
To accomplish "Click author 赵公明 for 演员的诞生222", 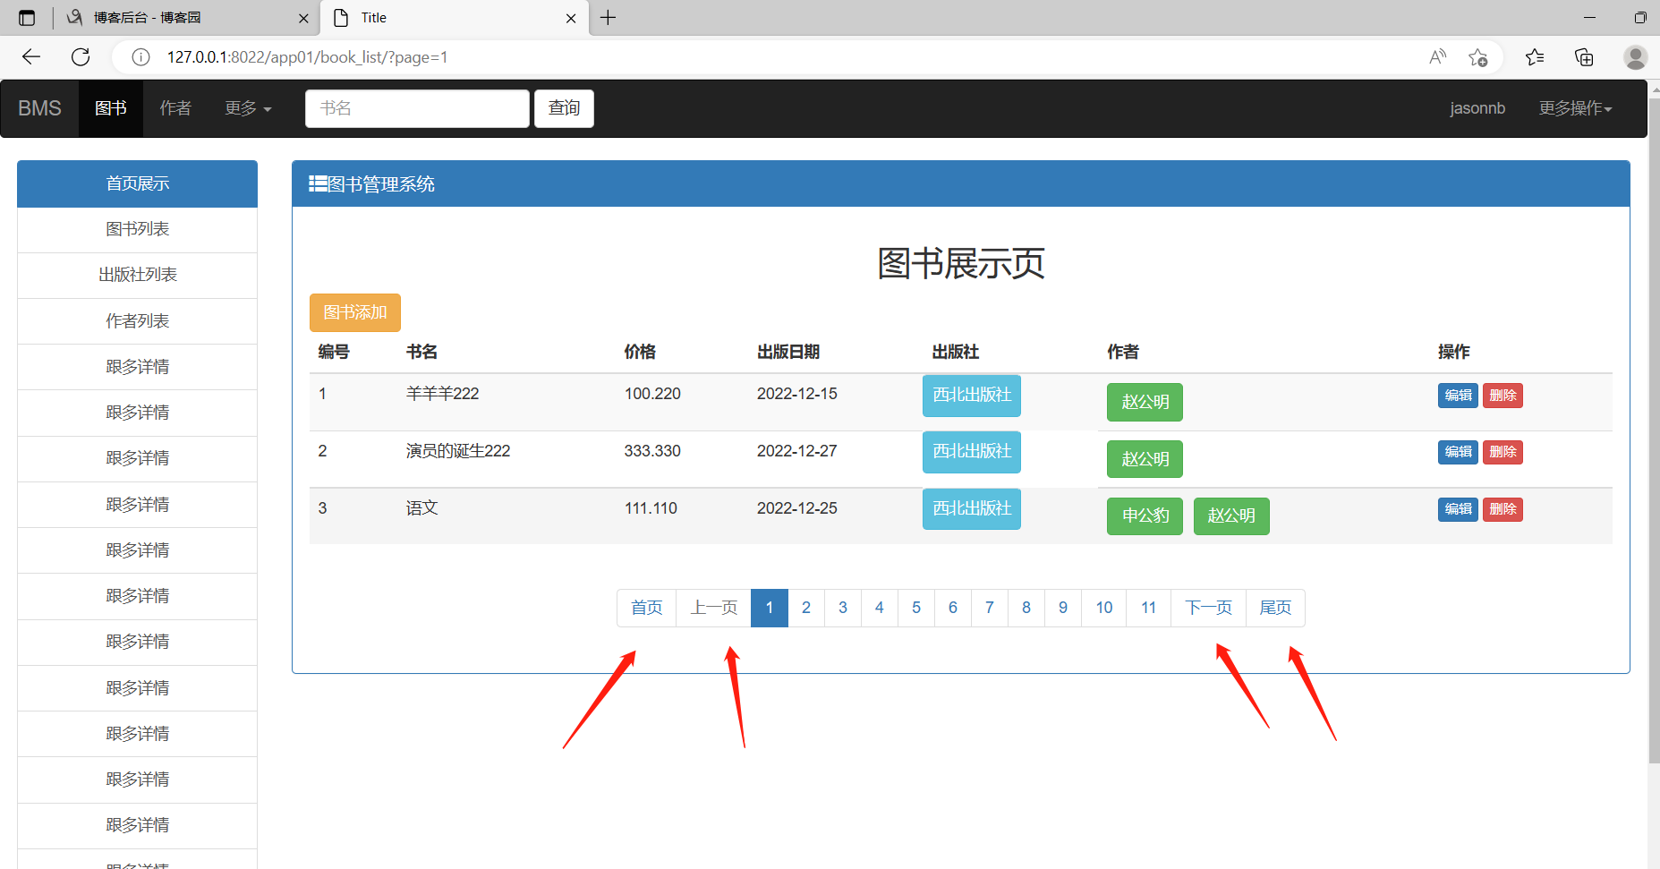I will point(1145,459).
